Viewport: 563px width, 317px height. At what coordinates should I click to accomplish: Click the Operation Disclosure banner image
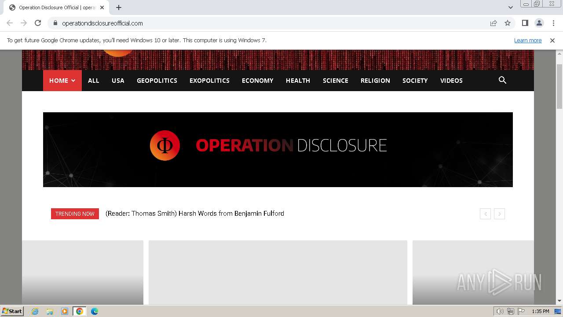pyautogui.click(x=278, y=150)
